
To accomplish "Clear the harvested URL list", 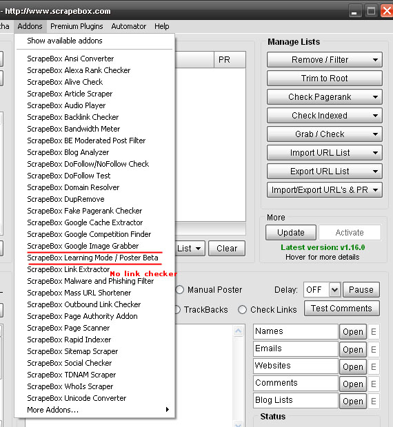I will 227,249.
